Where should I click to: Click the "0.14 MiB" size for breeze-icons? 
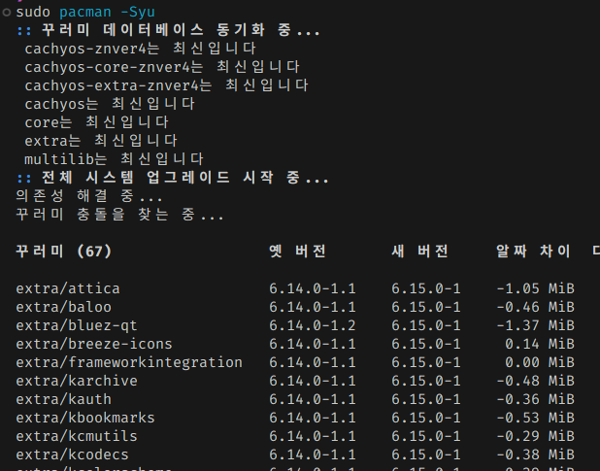(x=540, y=344)
